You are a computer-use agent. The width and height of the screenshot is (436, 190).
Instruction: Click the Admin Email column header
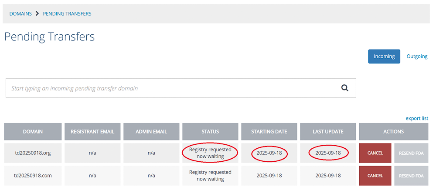click(151, 131)
